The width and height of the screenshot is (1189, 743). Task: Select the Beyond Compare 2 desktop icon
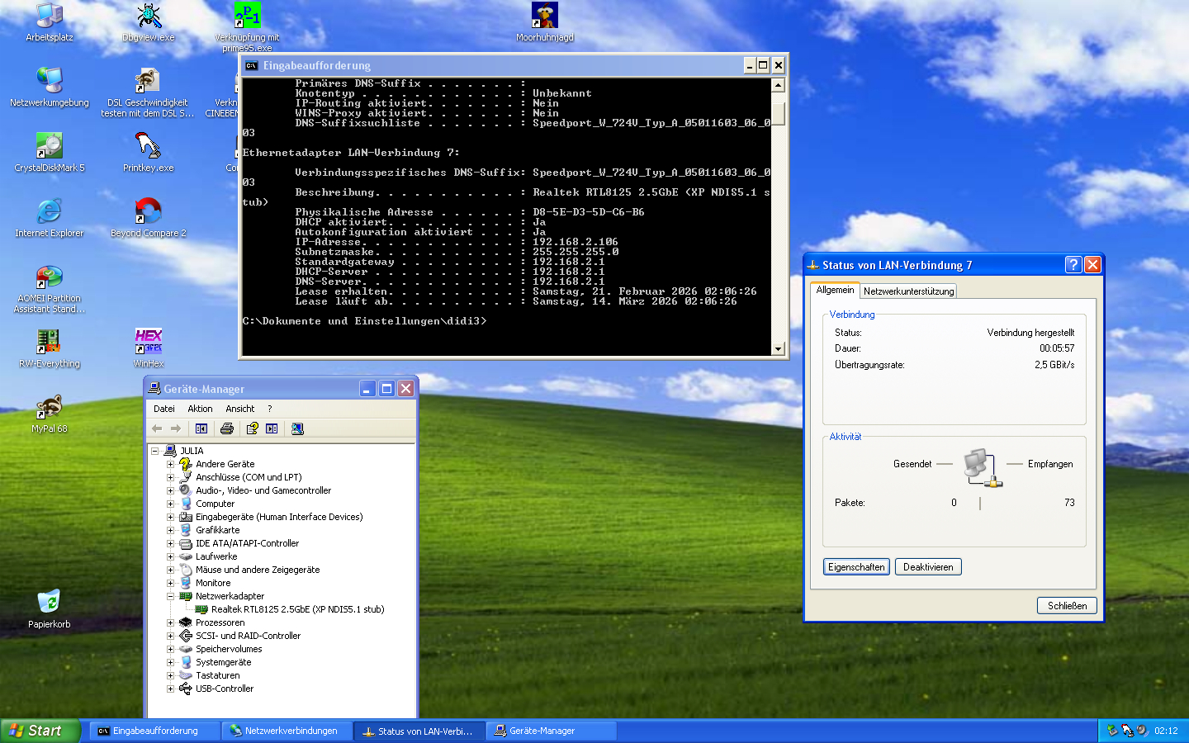tap(149, 218)
